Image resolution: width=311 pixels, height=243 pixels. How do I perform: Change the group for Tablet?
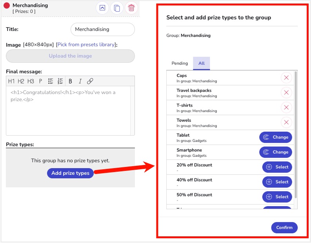coord(276,137)
